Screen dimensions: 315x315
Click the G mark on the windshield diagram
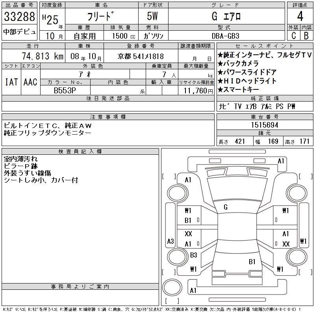tap(226, 207)
